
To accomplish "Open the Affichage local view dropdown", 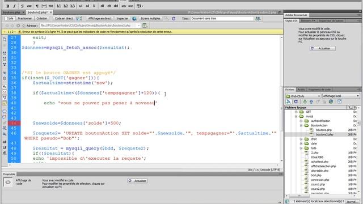I will 341,96.
